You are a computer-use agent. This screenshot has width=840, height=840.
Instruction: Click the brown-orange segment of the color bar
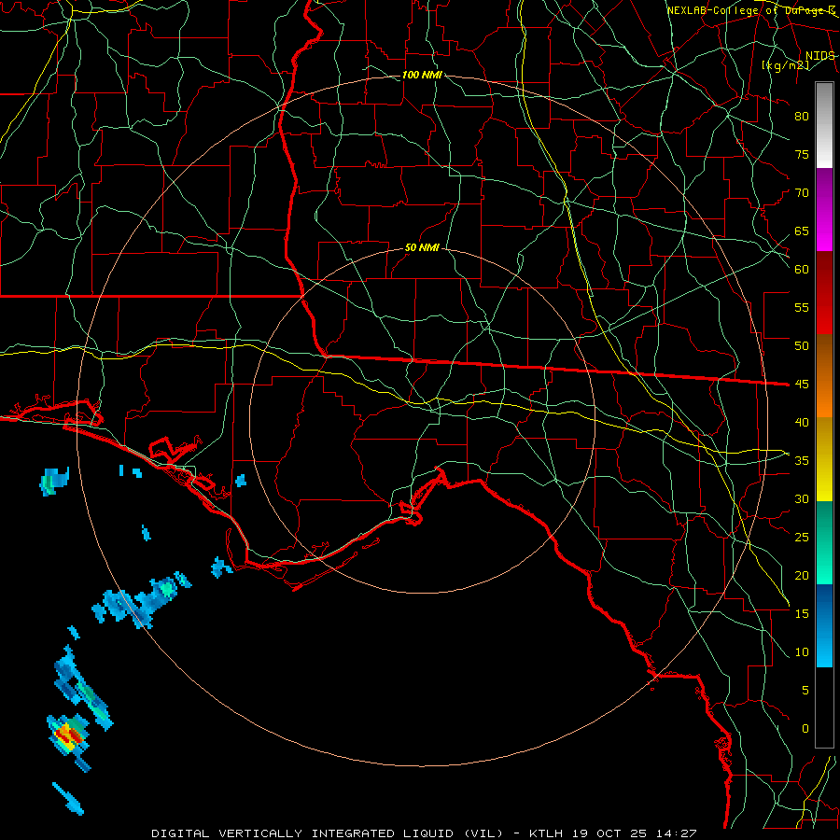pyautogui.click(x=824, y=375)
